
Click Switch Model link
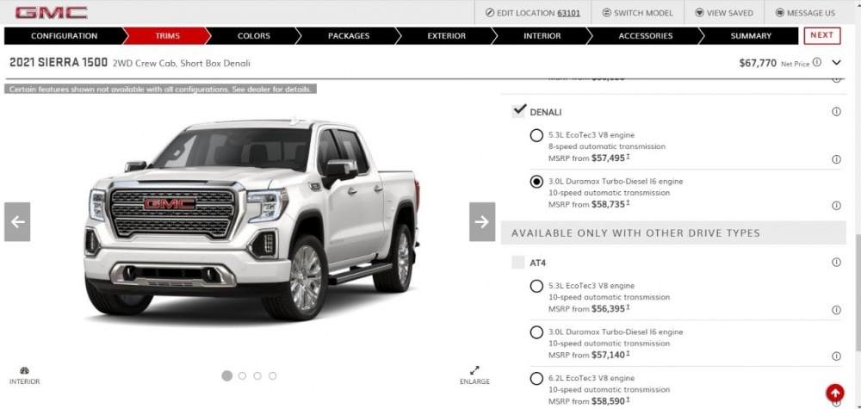(637, 13)
